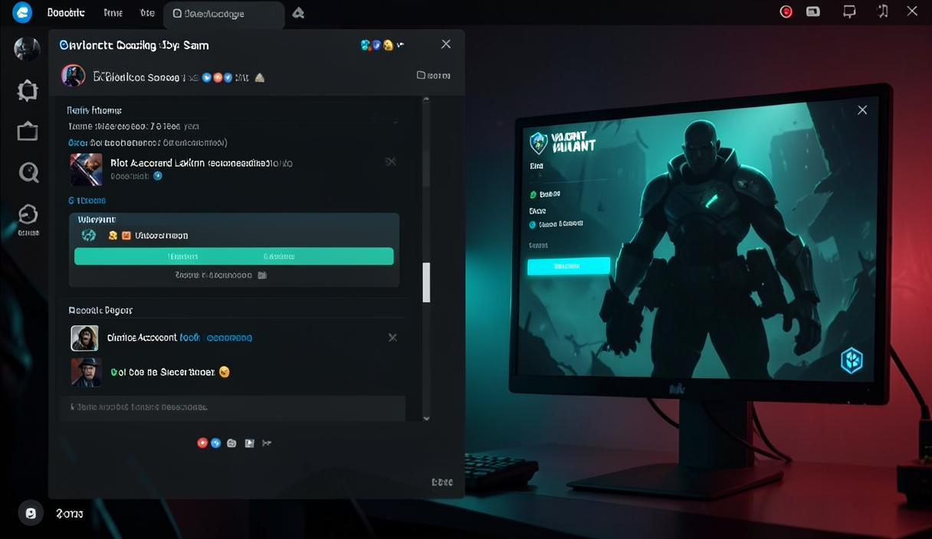Viewport: 932px width, 539px height.
Task: Click the angry emoji in hat-man row
Action: pyautogui.click(x=224, y=372)
